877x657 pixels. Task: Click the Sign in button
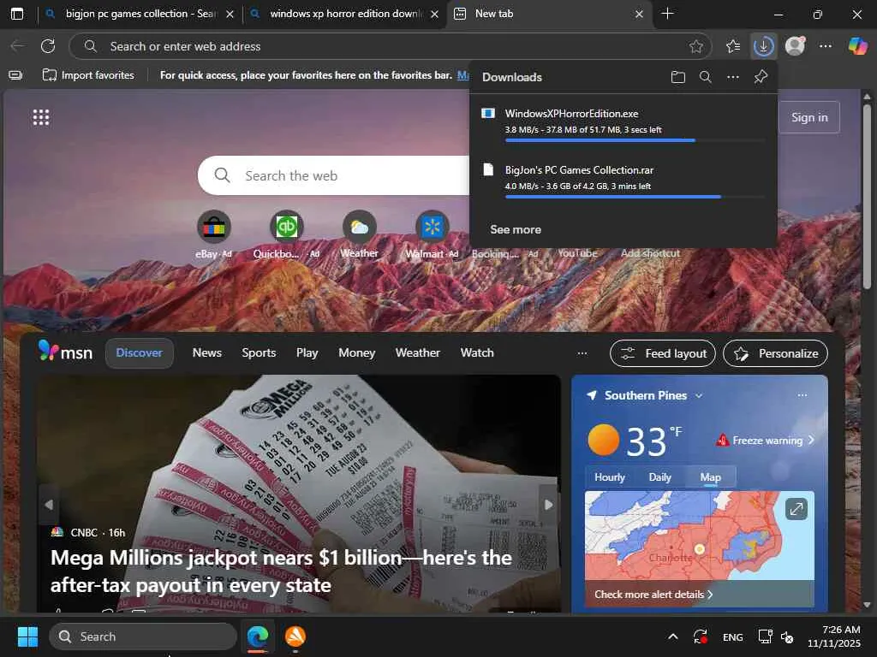(809, 117)
